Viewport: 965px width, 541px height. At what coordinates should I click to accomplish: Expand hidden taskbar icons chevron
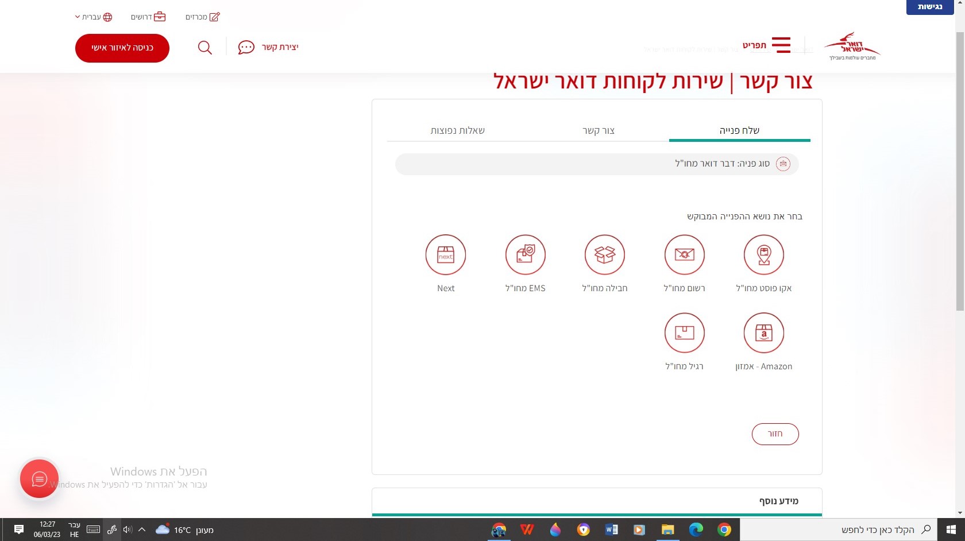[142, 530]
